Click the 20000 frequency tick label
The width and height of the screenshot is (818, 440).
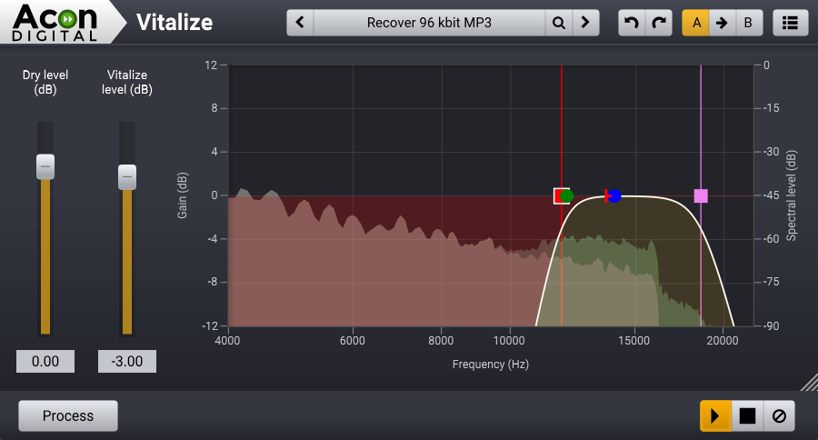723,341
